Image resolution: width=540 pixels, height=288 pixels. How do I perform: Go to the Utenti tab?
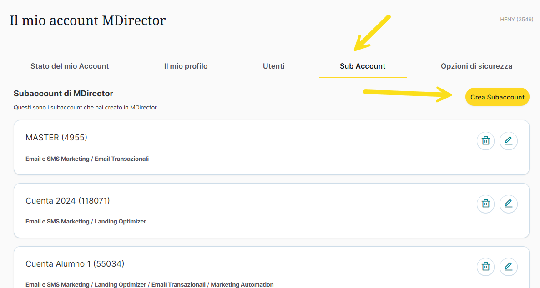[x=273, y=66]
